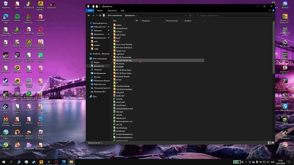The image size is (294, 165).
Task: Select the XLN Online Installer folder
Action: [123, 89]
